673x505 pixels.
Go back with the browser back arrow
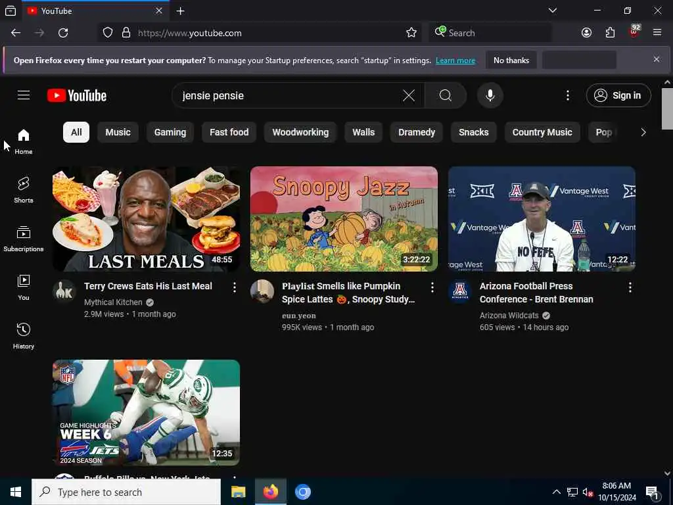point(16,33)
